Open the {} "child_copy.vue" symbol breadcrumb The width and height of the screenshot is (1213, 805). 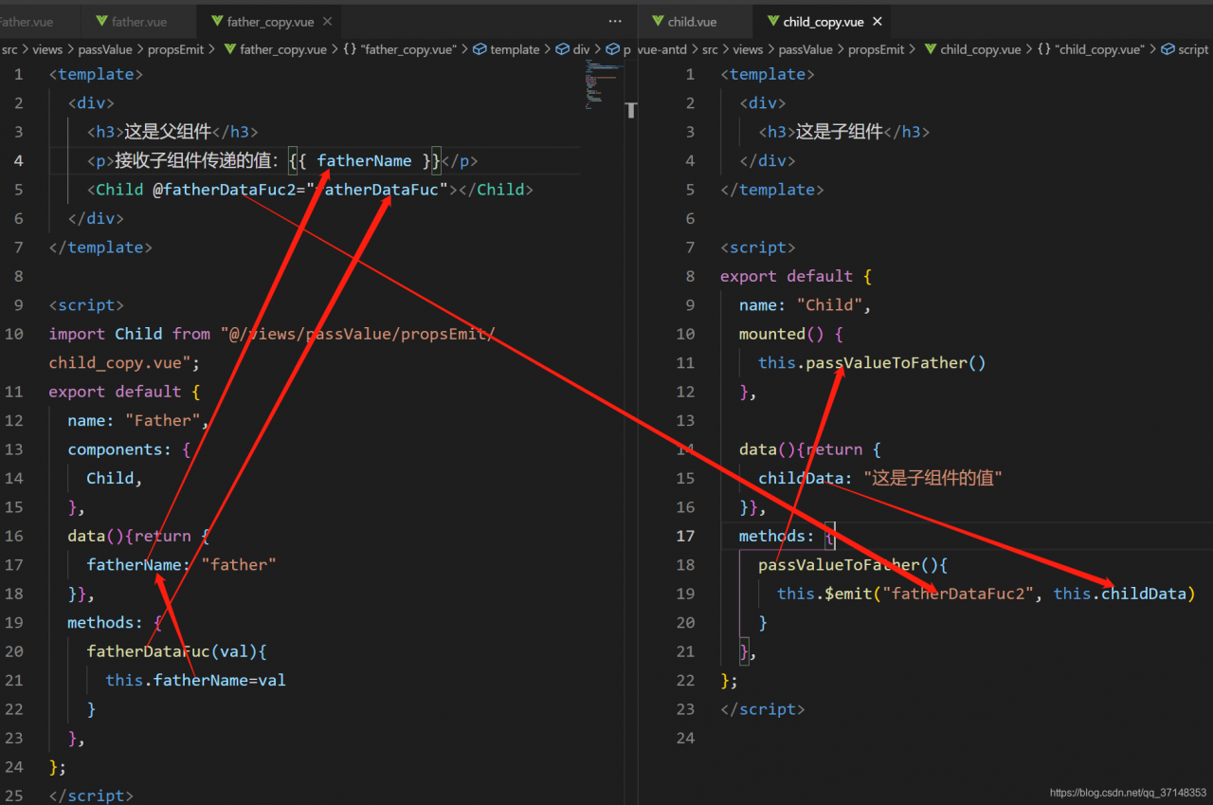[x=1091, y=49]
